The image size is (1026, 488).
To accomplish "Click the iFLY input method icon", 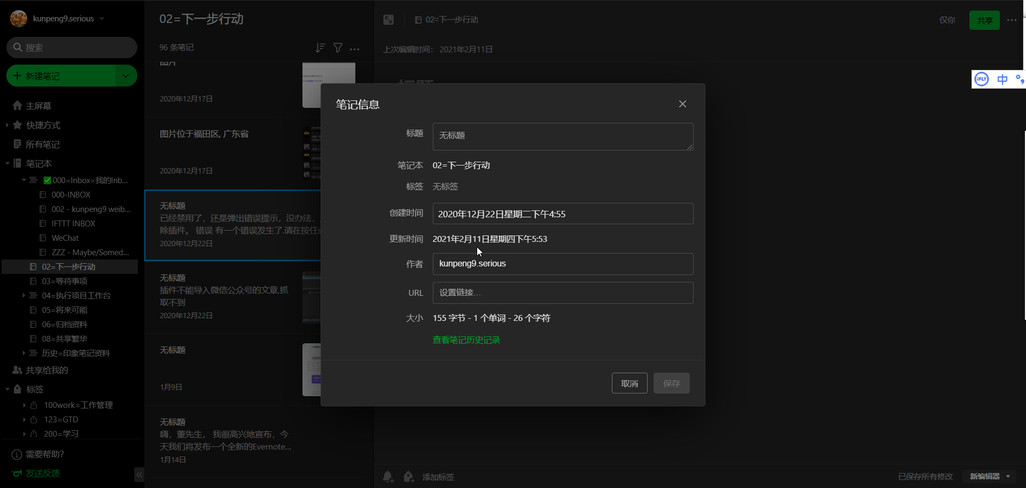I will pyautogui.click(x=981, y=79).
